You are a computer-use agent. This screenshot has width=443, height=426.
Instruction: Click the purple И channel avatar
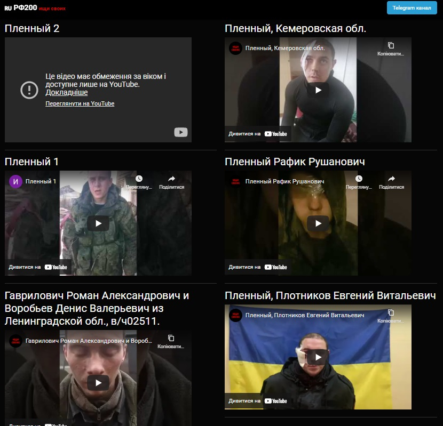pyautogui.click(x=15, y=181)
